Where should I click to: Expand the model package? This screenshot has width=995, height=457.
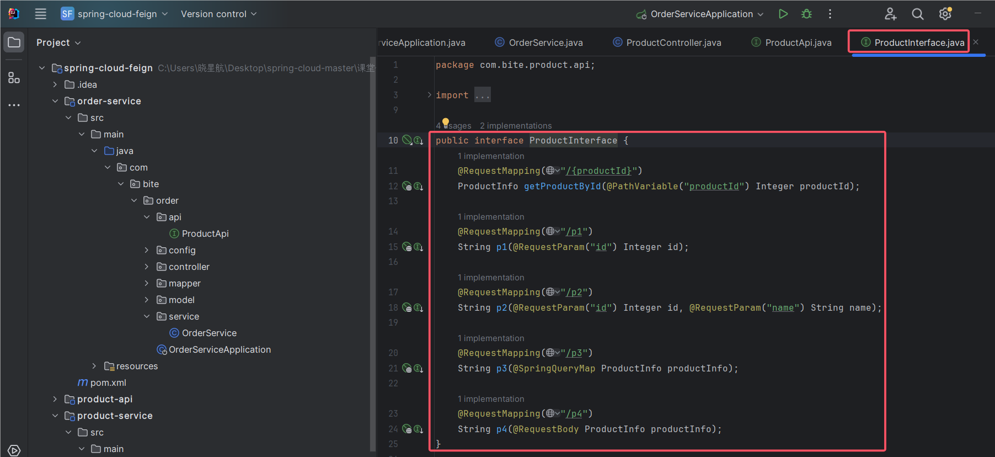tap(147, 300)
